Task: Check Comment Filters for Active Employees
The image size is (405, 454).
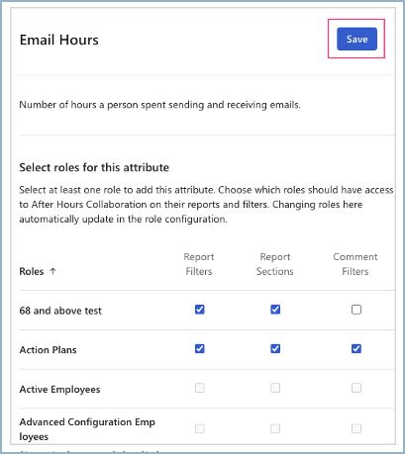Action: (356, 388)
